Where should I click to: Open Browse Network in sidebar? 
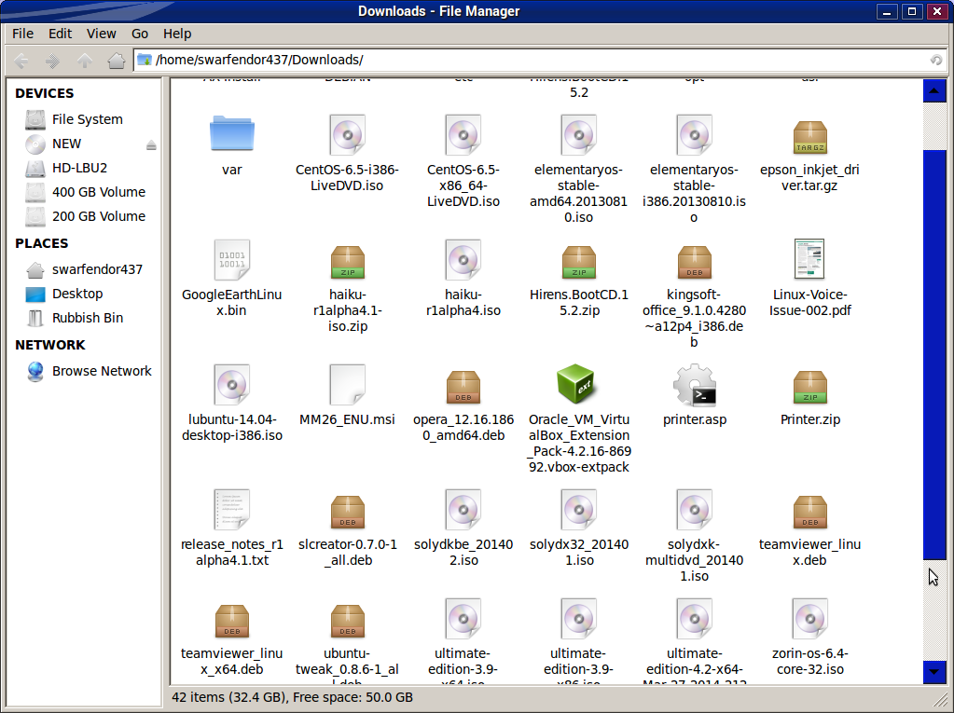click(101, 371)
